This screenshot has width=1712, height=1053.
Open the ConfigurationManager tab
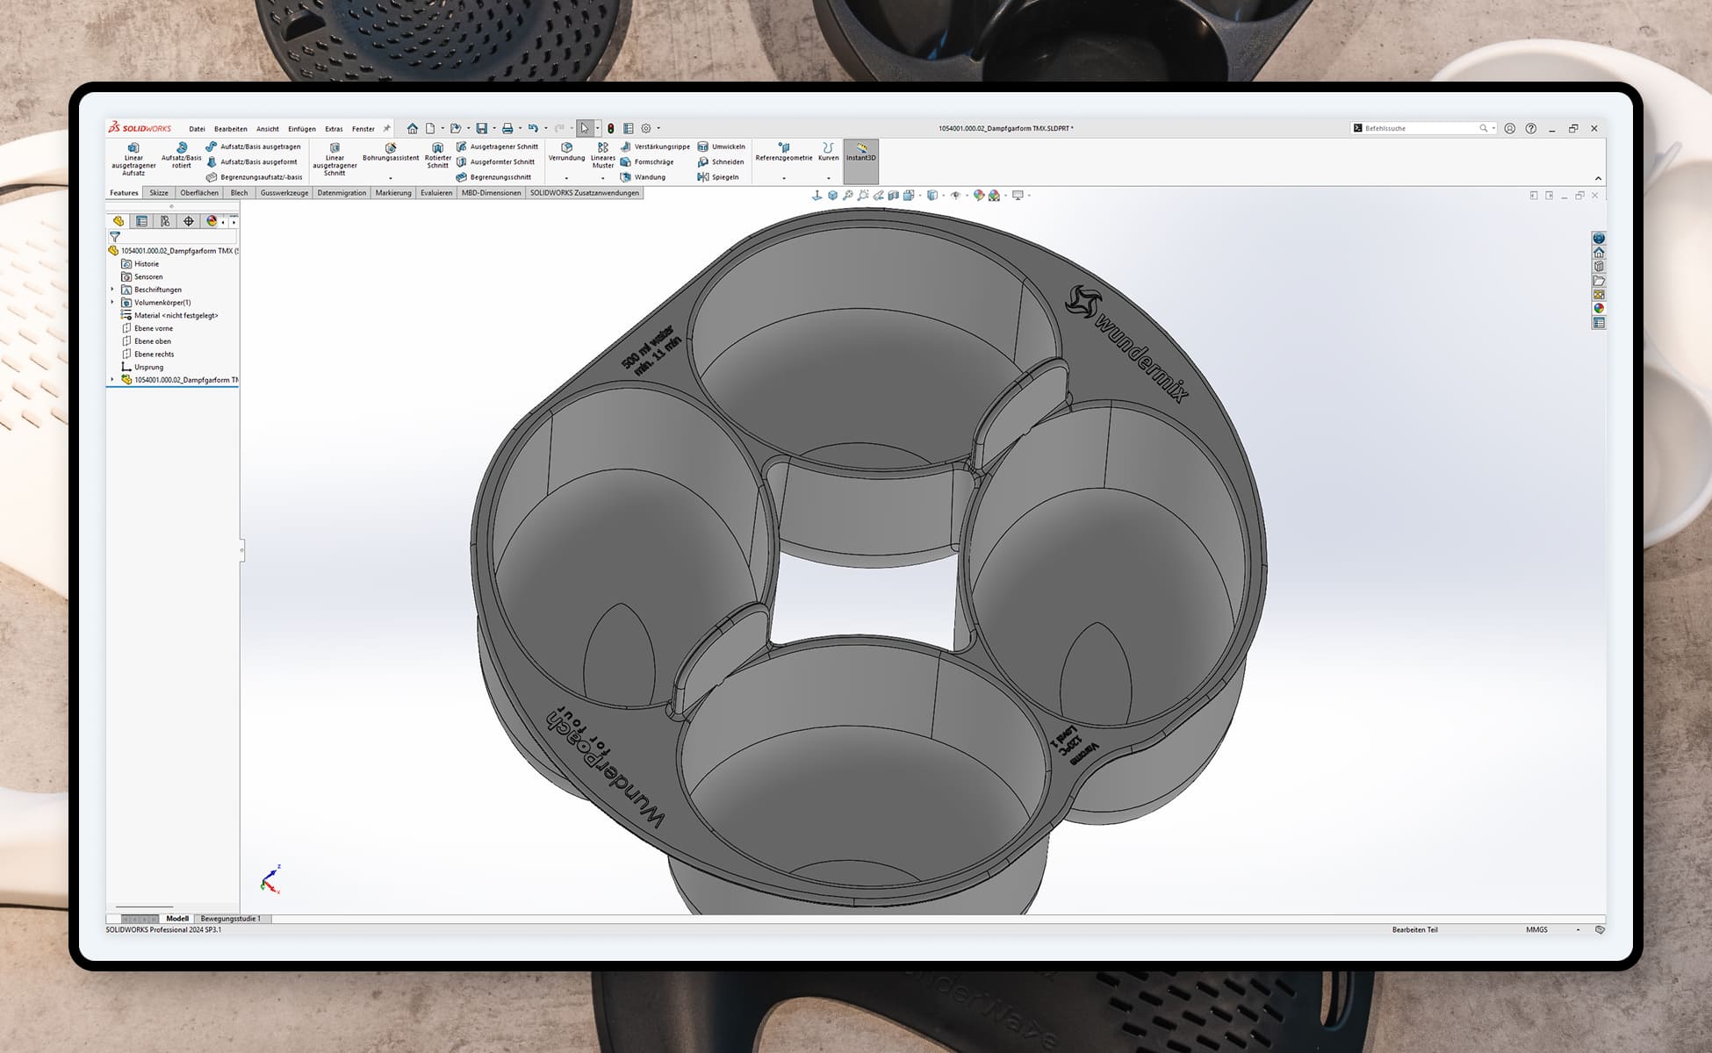[165, 221]
